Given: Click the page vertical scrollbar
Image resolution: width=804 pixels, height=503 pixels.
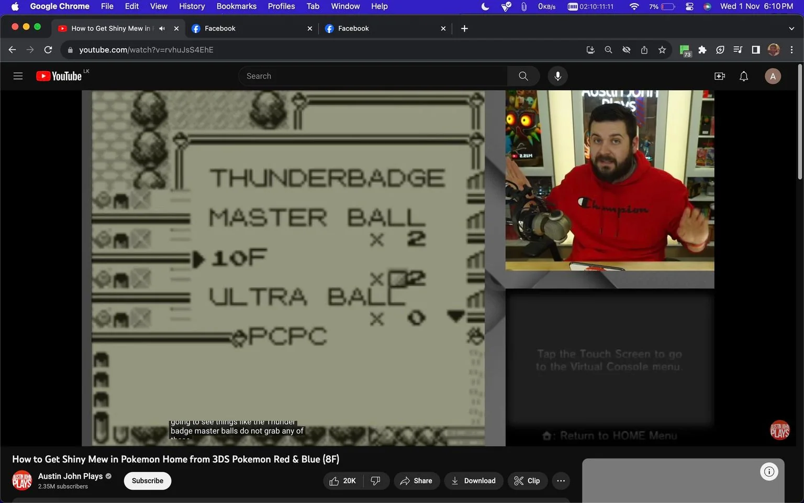Looking at the screenshot, I should pos(800,122).
